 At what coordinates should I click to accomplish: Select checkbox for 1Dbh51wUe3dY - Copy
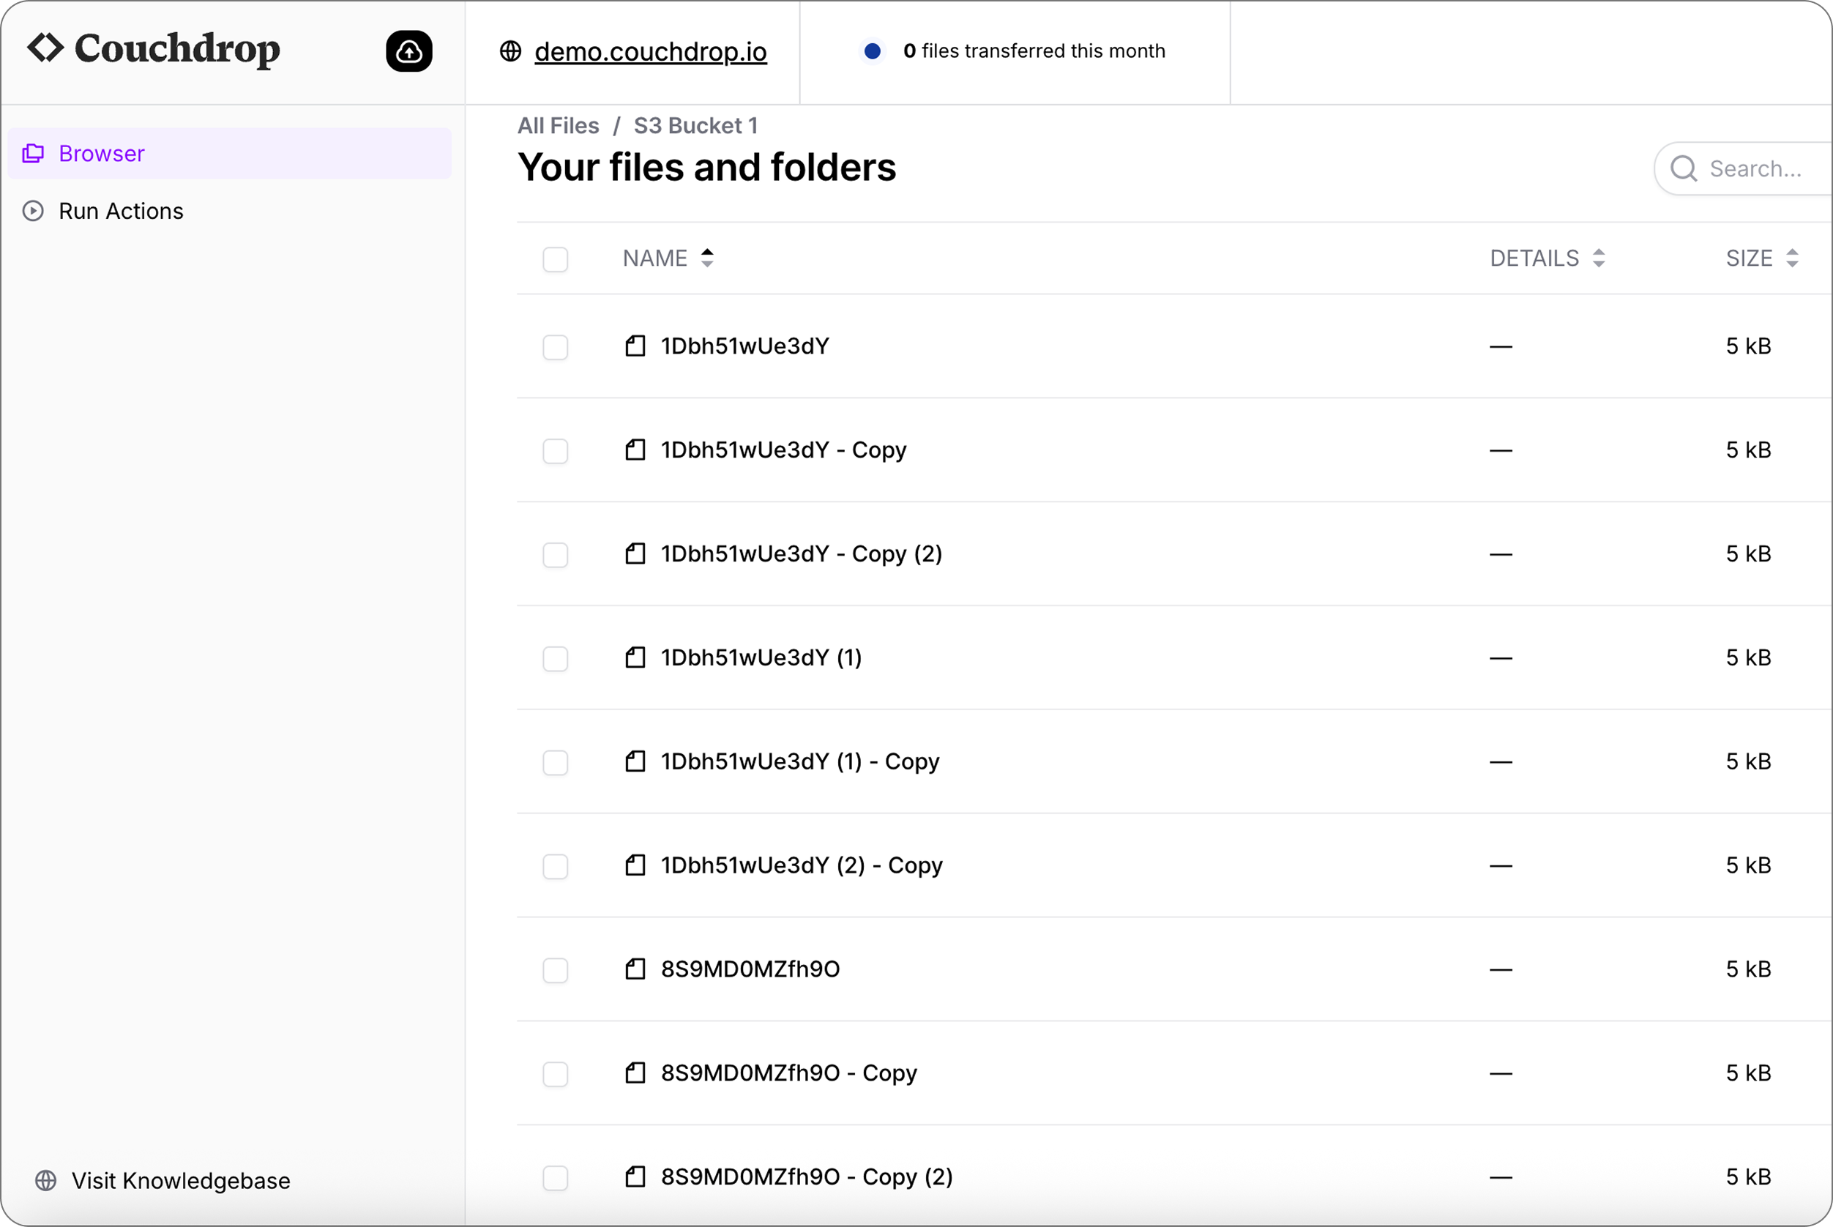556,451
